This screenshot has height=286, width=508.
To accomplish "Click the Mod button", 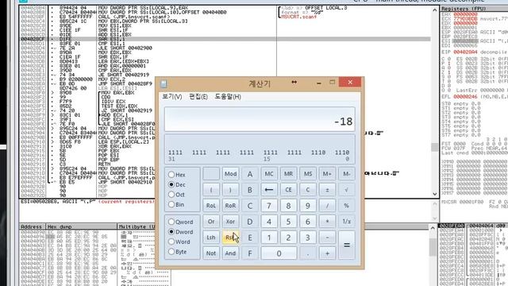I will 230,174.
